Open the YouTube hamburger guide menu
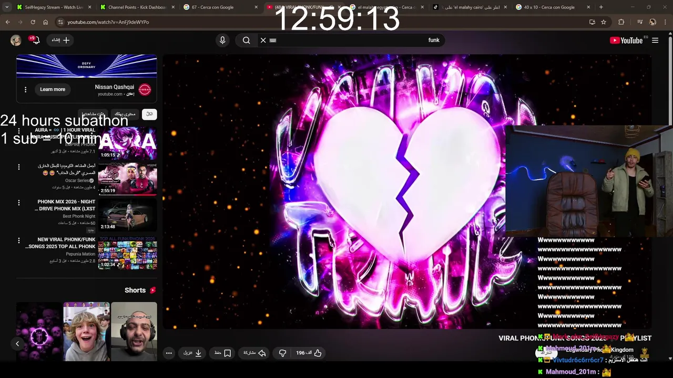Image resolution: width=673 pixels, height=378 pixels. coord(655,40)
